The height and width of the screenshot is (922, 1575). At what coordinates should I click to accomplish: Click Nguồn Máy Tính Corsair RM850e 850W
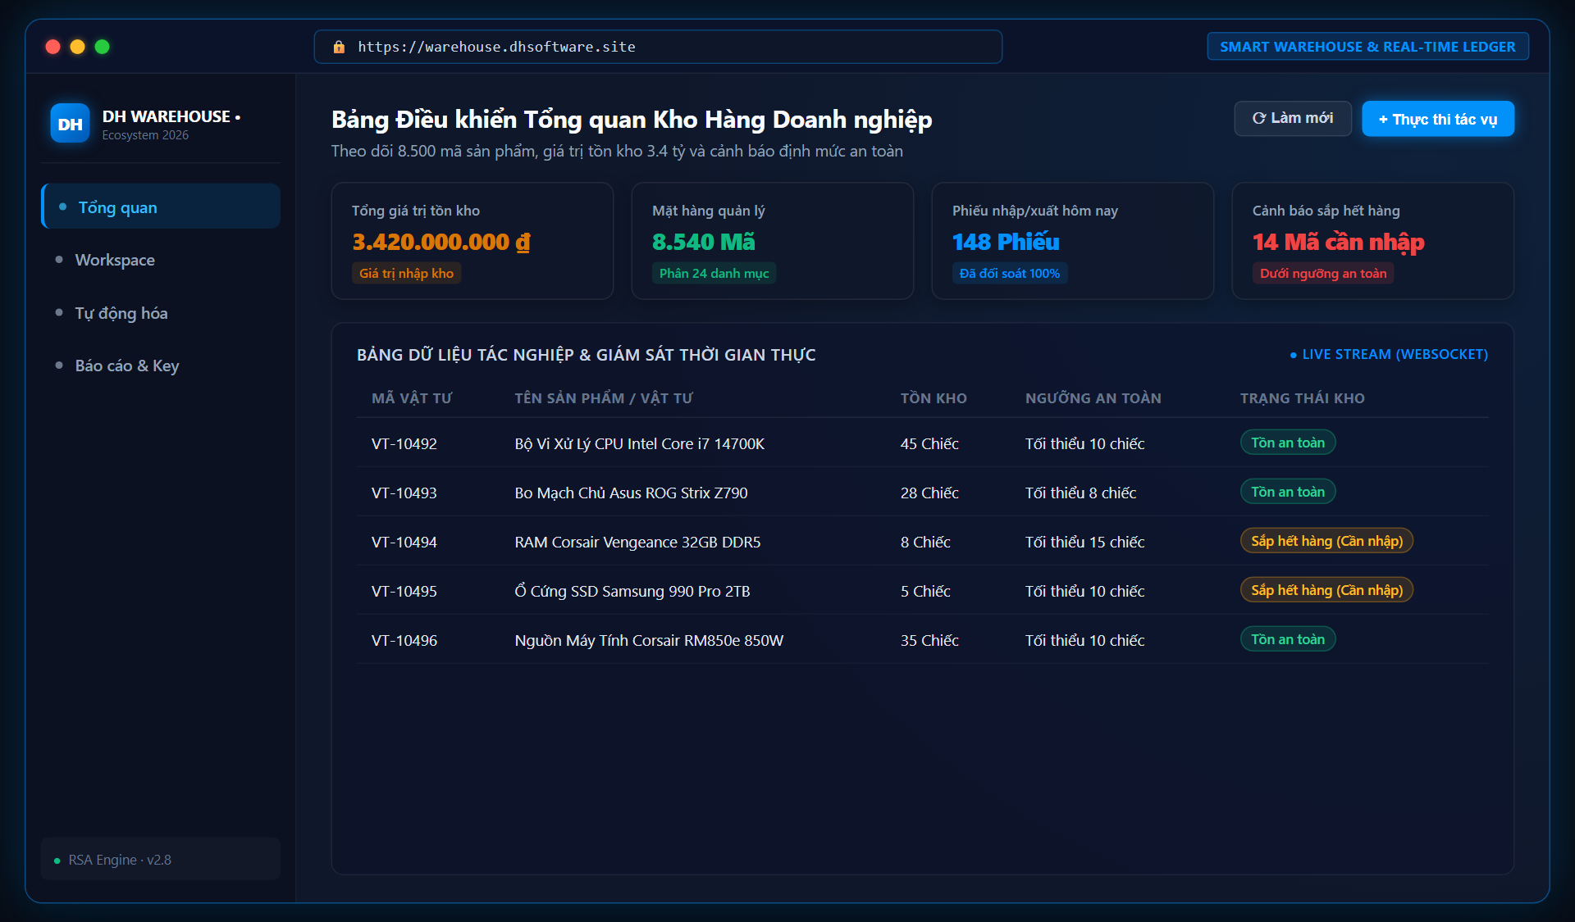pos(650,640)
